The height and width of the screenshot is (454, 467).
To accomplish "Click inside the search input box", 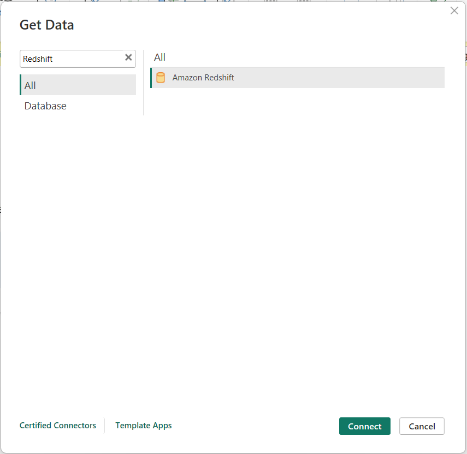I will tap(71, 58).
